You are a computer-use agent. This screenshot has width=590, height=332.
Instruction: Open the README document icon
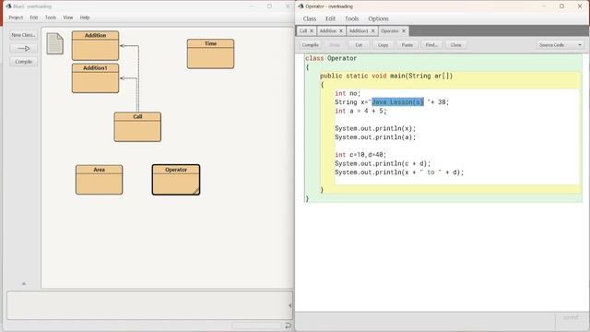pyautogui.click(x=54, y=43)
